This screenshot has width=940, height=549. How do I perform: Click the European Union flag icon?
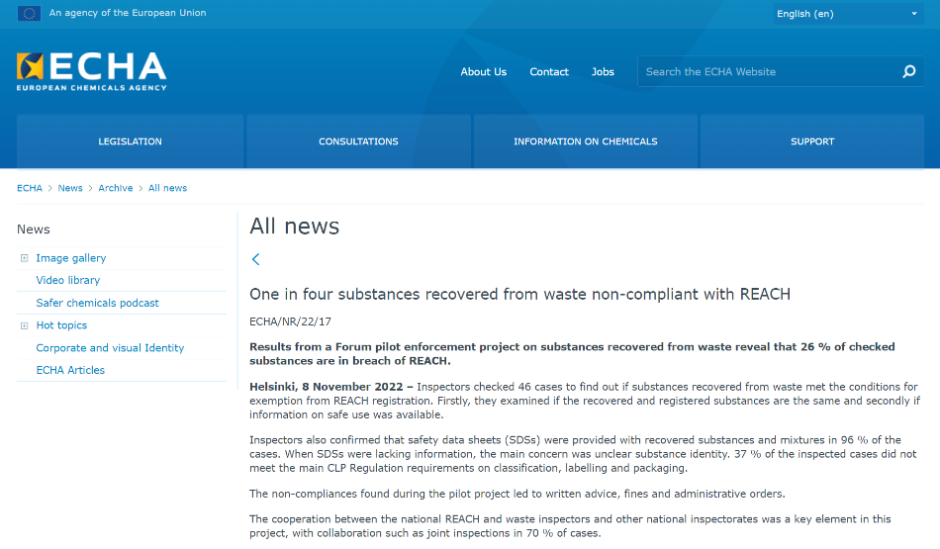(29, 13)
